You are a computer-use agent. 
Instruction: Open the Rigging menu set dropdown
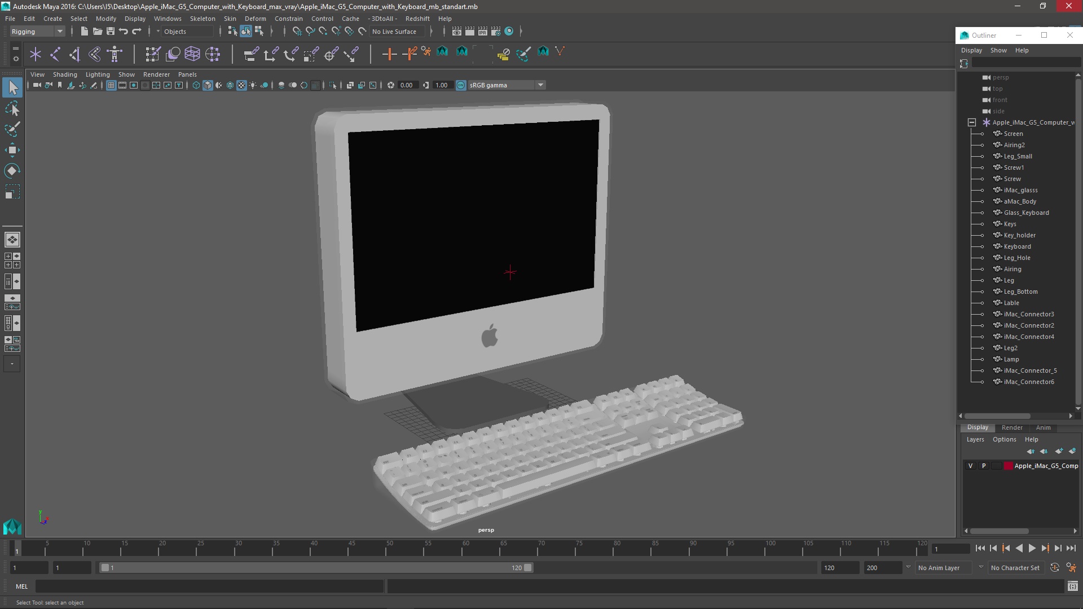tap(37, 32)
